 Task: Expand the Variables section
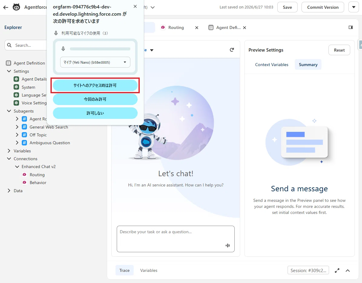click(9, 151)
